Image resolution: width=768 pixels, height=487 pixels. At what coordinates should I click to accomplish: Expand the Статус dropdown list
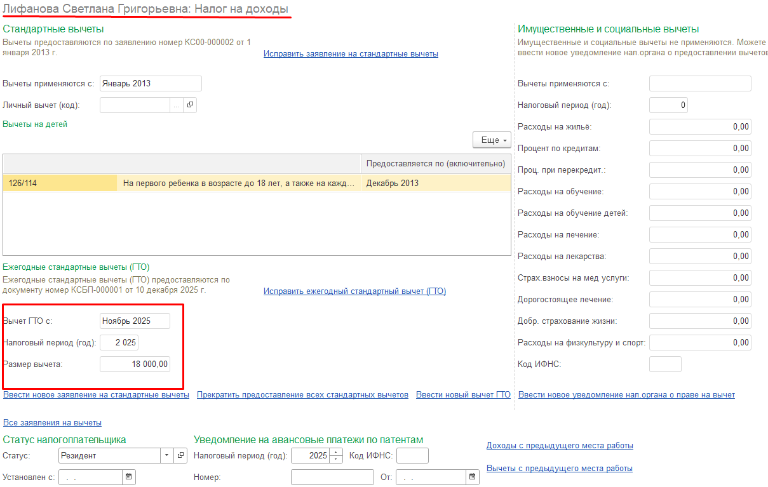tap(166, 455)
